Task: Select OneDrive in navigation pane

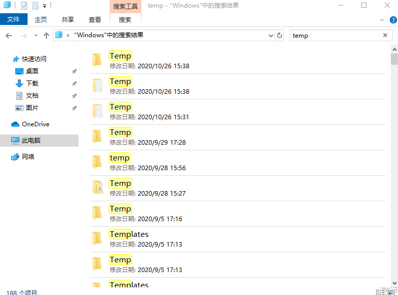Action: click(x=36, y=124)
